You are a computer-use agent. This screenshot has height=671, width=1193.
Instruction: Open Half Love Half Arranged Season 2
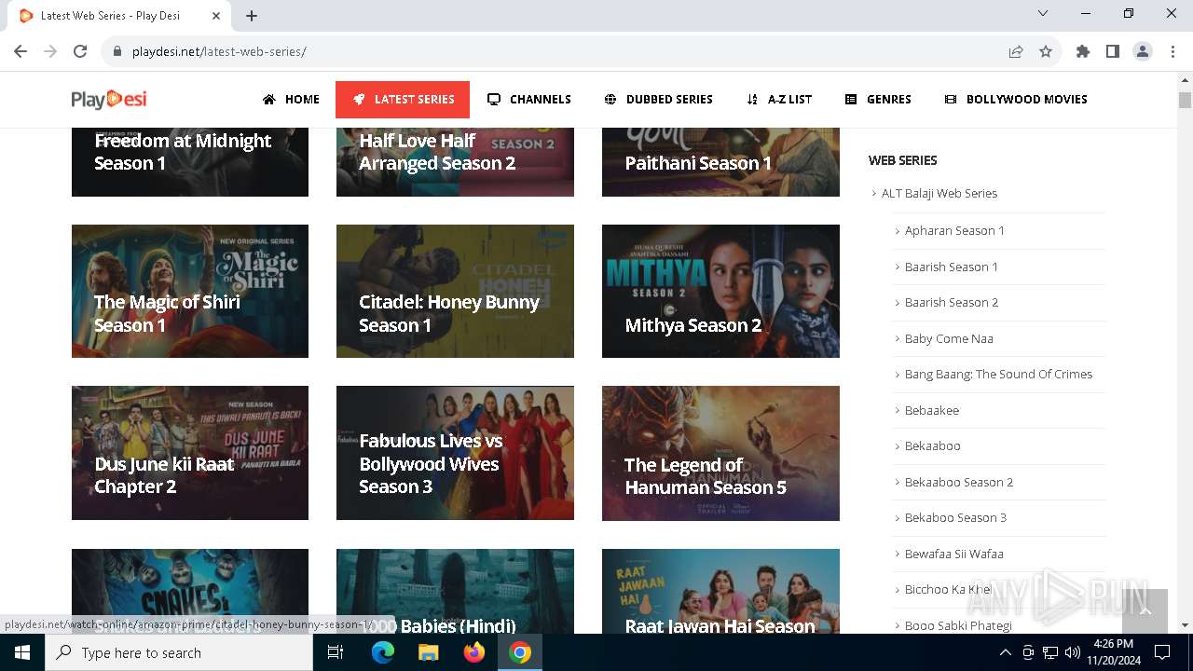point(455,162)
